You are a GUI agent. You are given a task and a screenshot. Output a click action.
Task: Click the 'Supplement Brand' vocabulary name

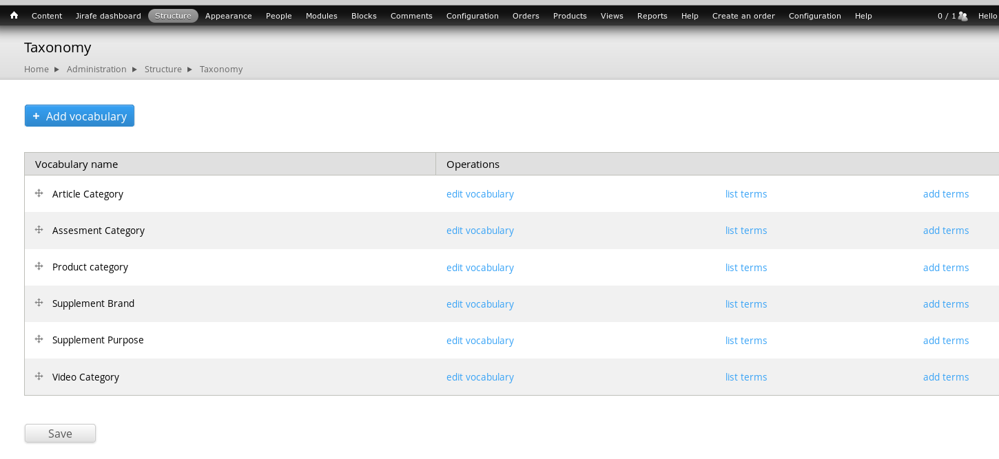pos(93,303)
